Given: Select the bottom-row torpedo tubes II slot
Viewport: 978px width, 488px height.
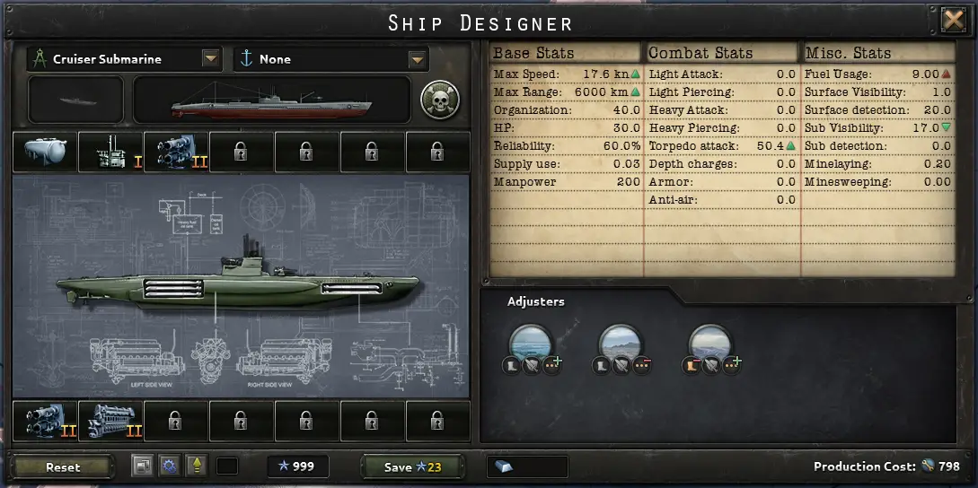Looking at the screenshot, I should 45,422.
